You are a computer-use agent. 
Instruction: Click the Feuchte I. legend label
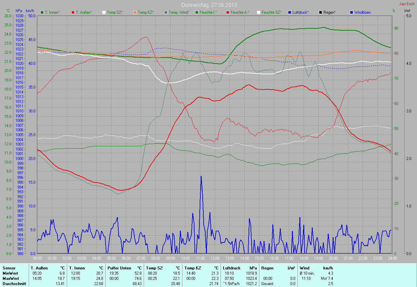point(208,12)
